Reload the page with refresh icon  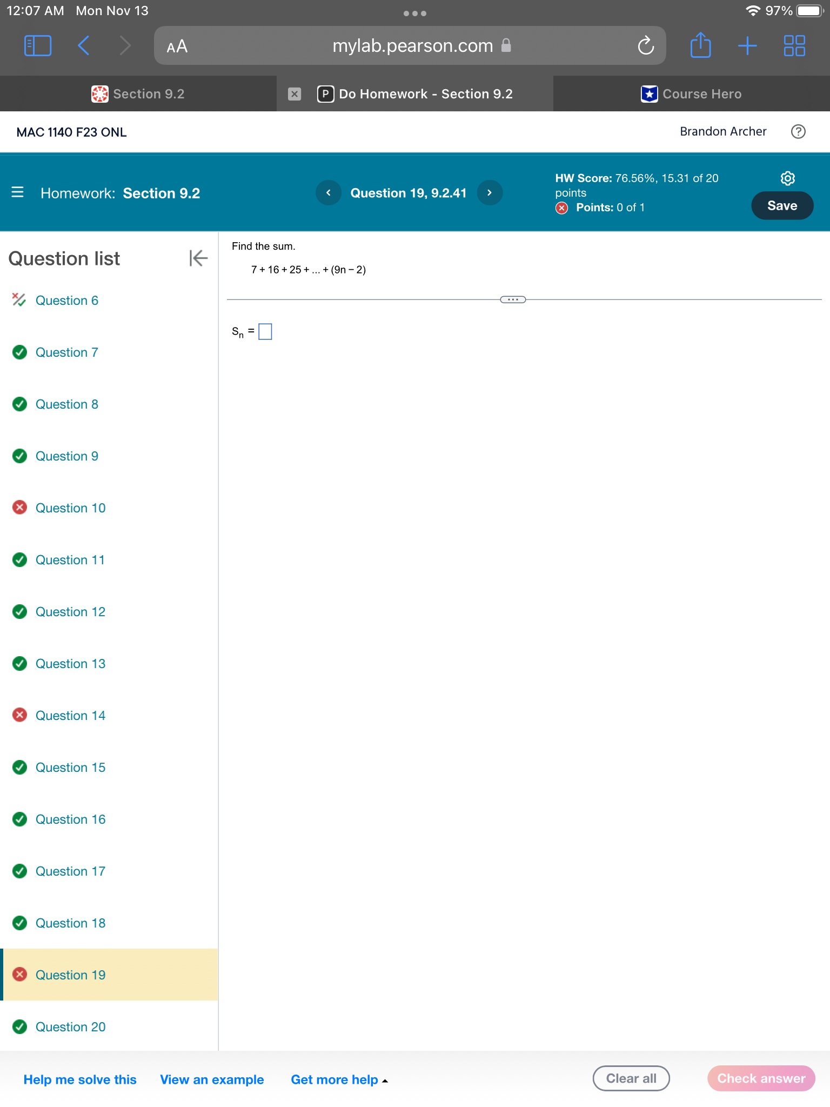click(x=646, y=46)
